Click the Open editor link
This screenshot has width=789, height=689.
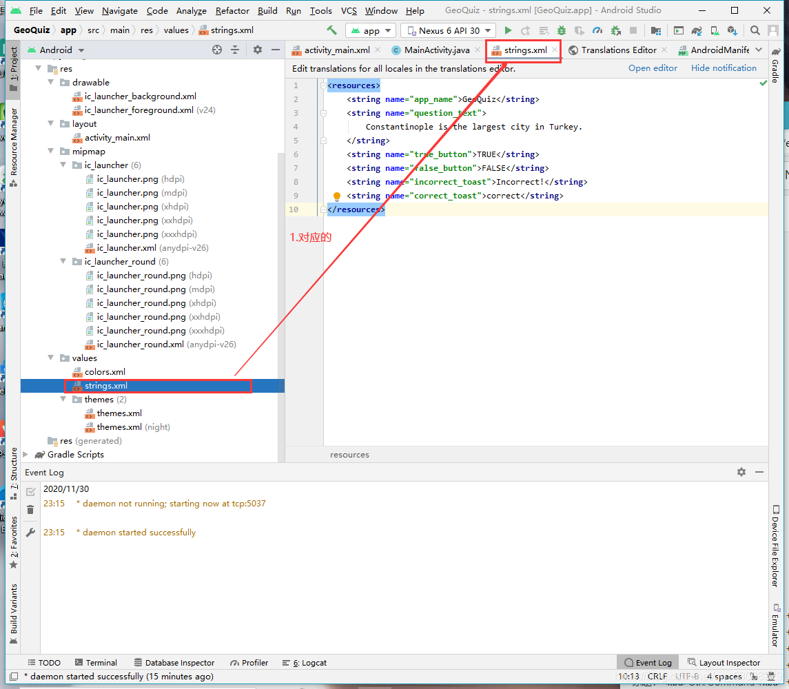(653, 68)
